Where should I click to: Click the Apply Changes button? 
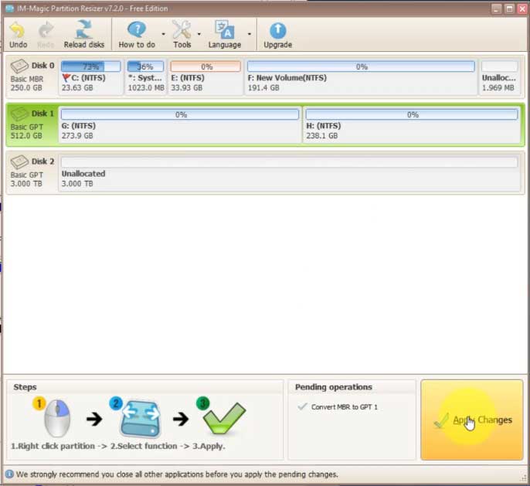472,420
